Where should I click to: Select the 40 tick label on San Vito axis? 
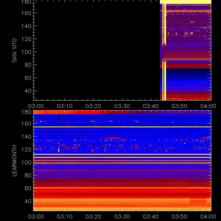click(x=28, y=91)
